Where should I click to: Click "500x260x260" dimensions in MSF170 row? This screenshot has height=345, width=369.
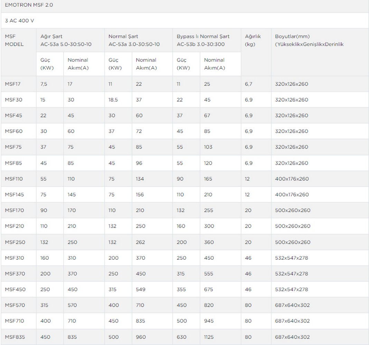[293, 210]
